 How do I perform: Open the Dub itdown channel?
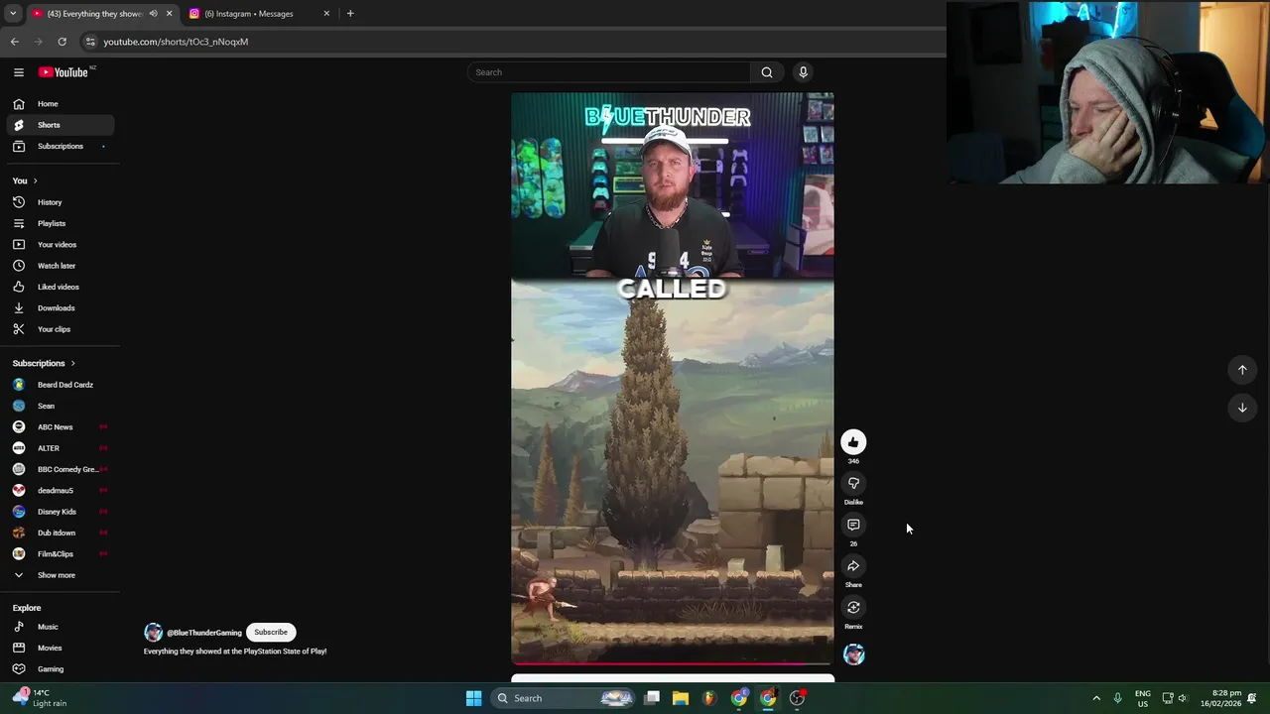tap(60, 533)
